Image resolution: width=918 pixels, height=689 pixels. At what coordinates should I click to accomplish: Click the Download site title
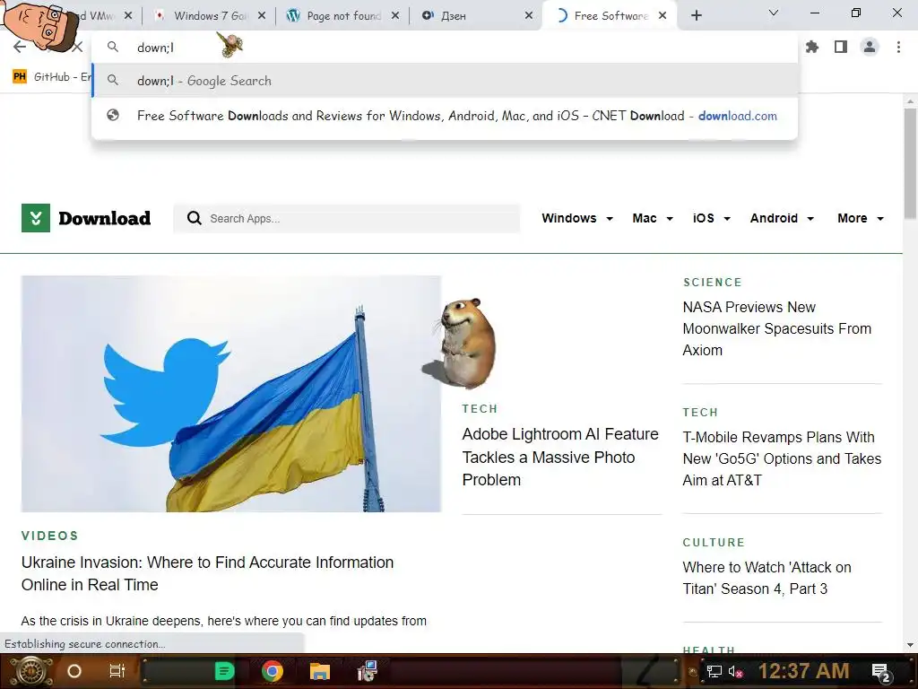coord(104,218)
